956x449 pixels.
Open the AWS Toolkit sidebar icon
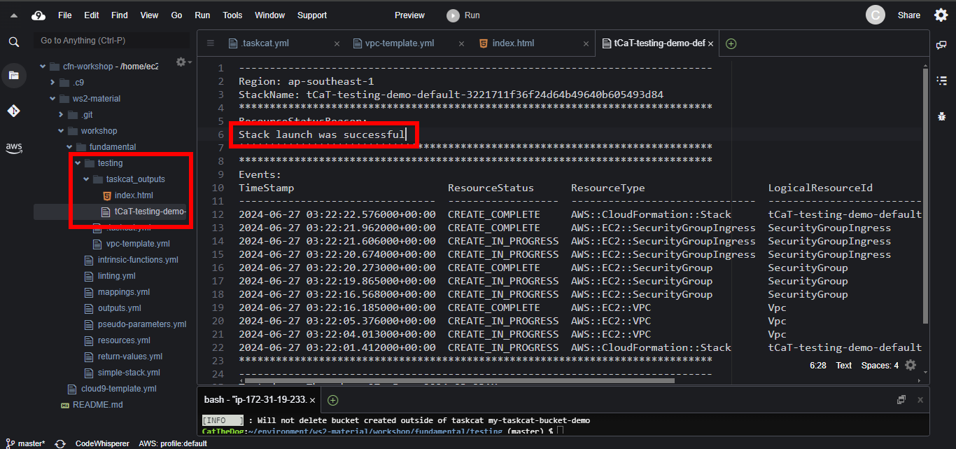click(x=14, y=148)
